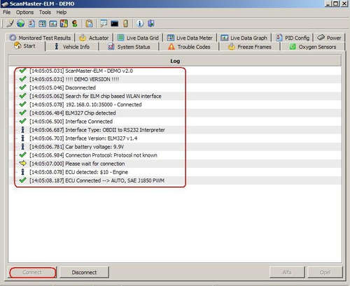
Task: Select the Oxygen Sensors tab
Action: 313,47
